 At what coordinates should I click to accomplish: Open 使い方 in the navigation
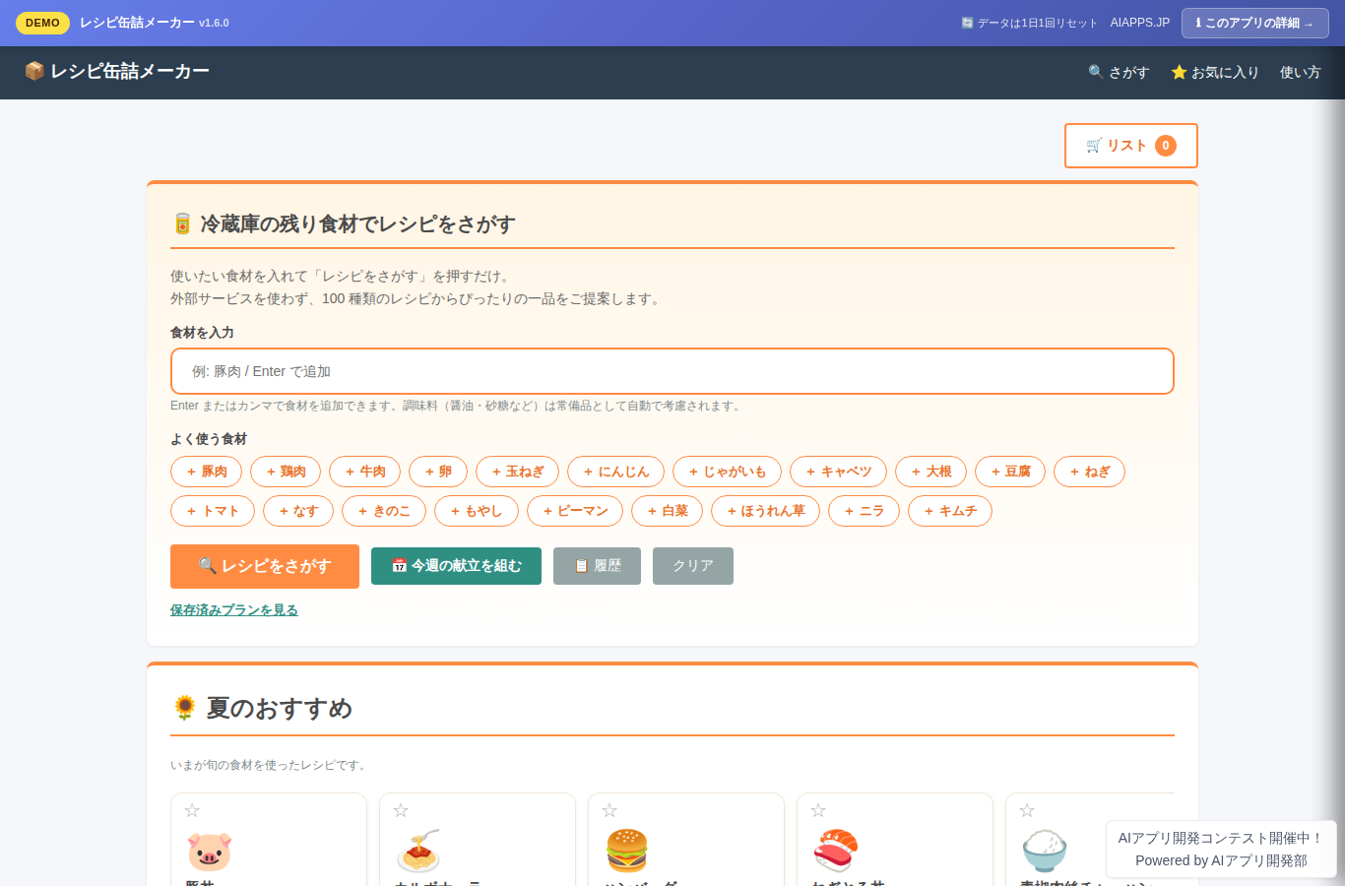click(x=1300, y=72)
